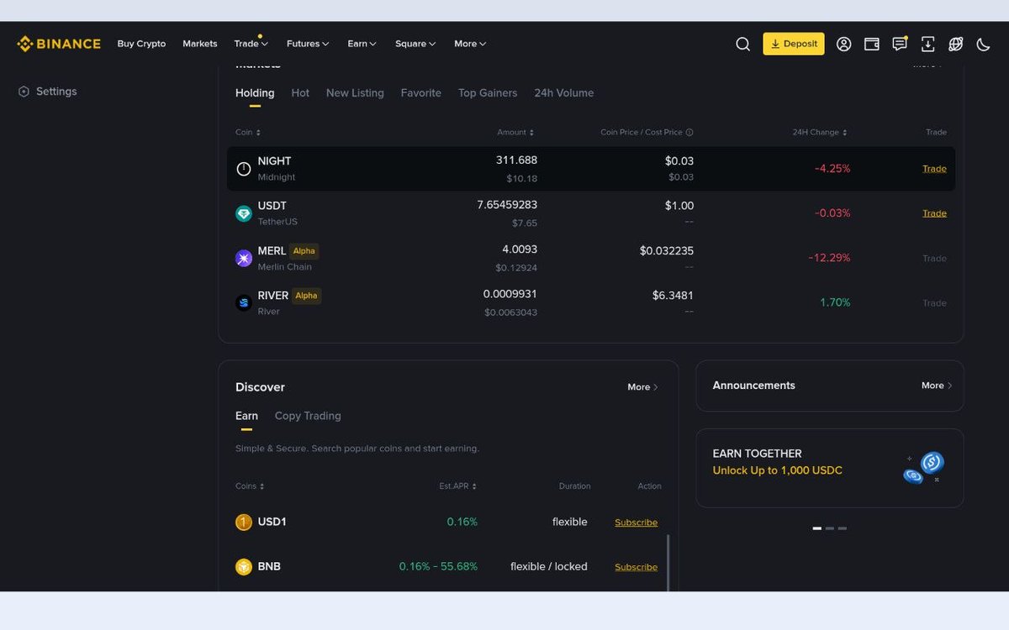Click the Alpha badge beside RIVER

click(306, 296)
